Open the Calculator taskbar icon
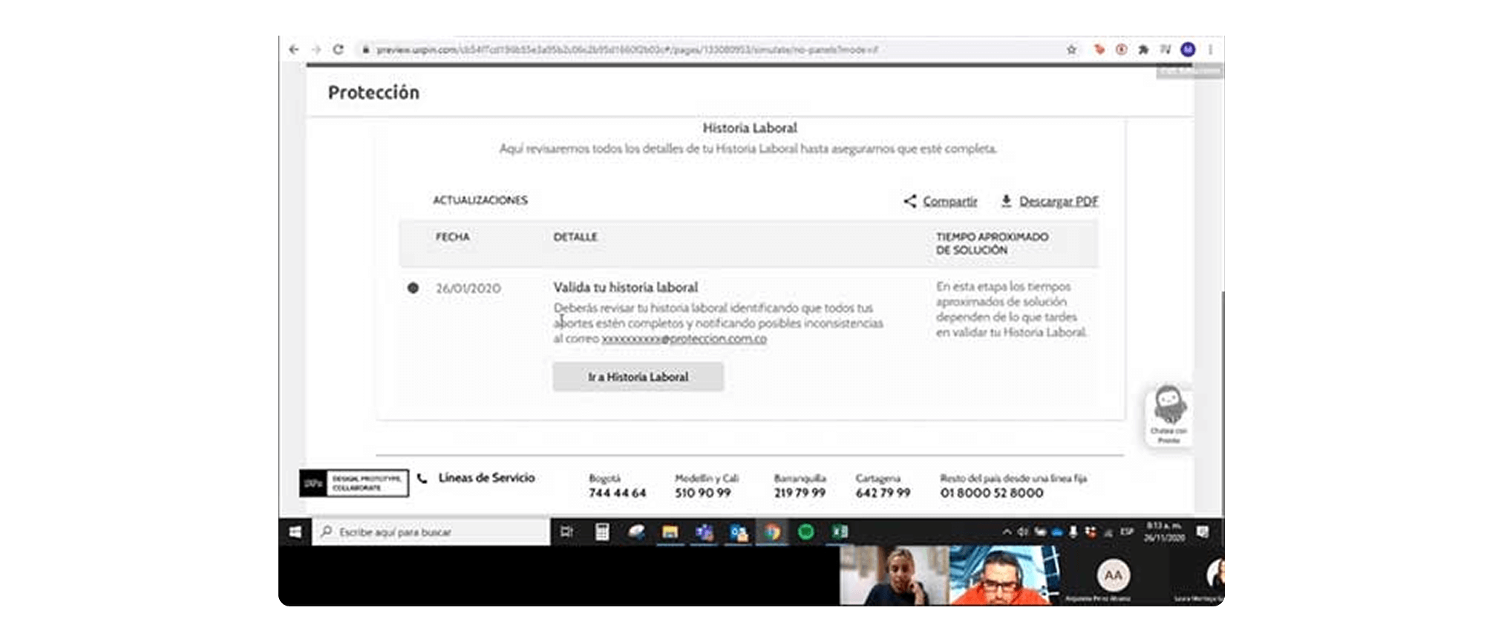The width and height of the screenshot is (1504, 642). tap(602, 532)
